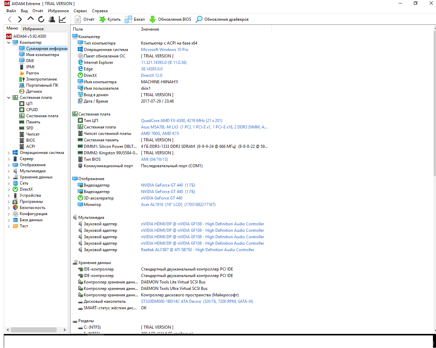The height and width of the screenshot is (348, 436).
Task: Open the AMD 760G, AMD K15 chipset link
Action: coord(160,134)
